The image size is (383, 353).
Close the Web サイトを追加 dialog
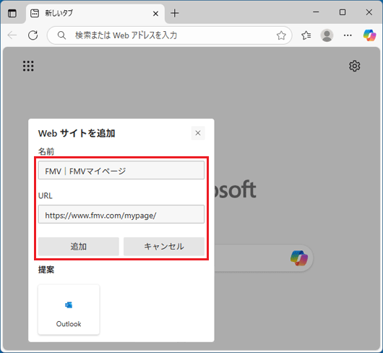point(198,133)
